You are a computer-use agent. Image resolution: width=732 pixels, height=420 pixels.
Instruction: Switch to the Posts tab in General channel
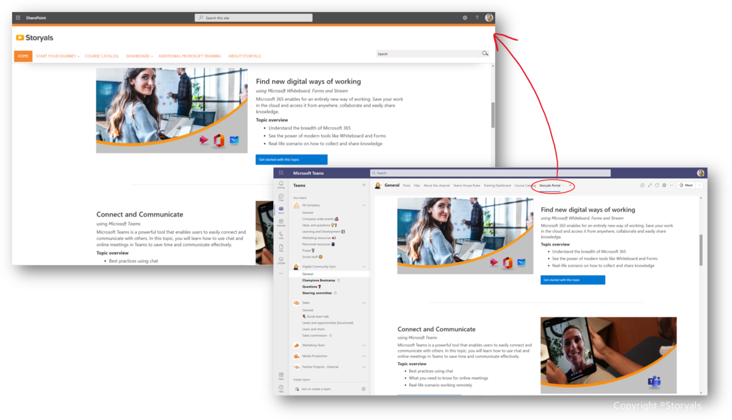tap(406, 185)
